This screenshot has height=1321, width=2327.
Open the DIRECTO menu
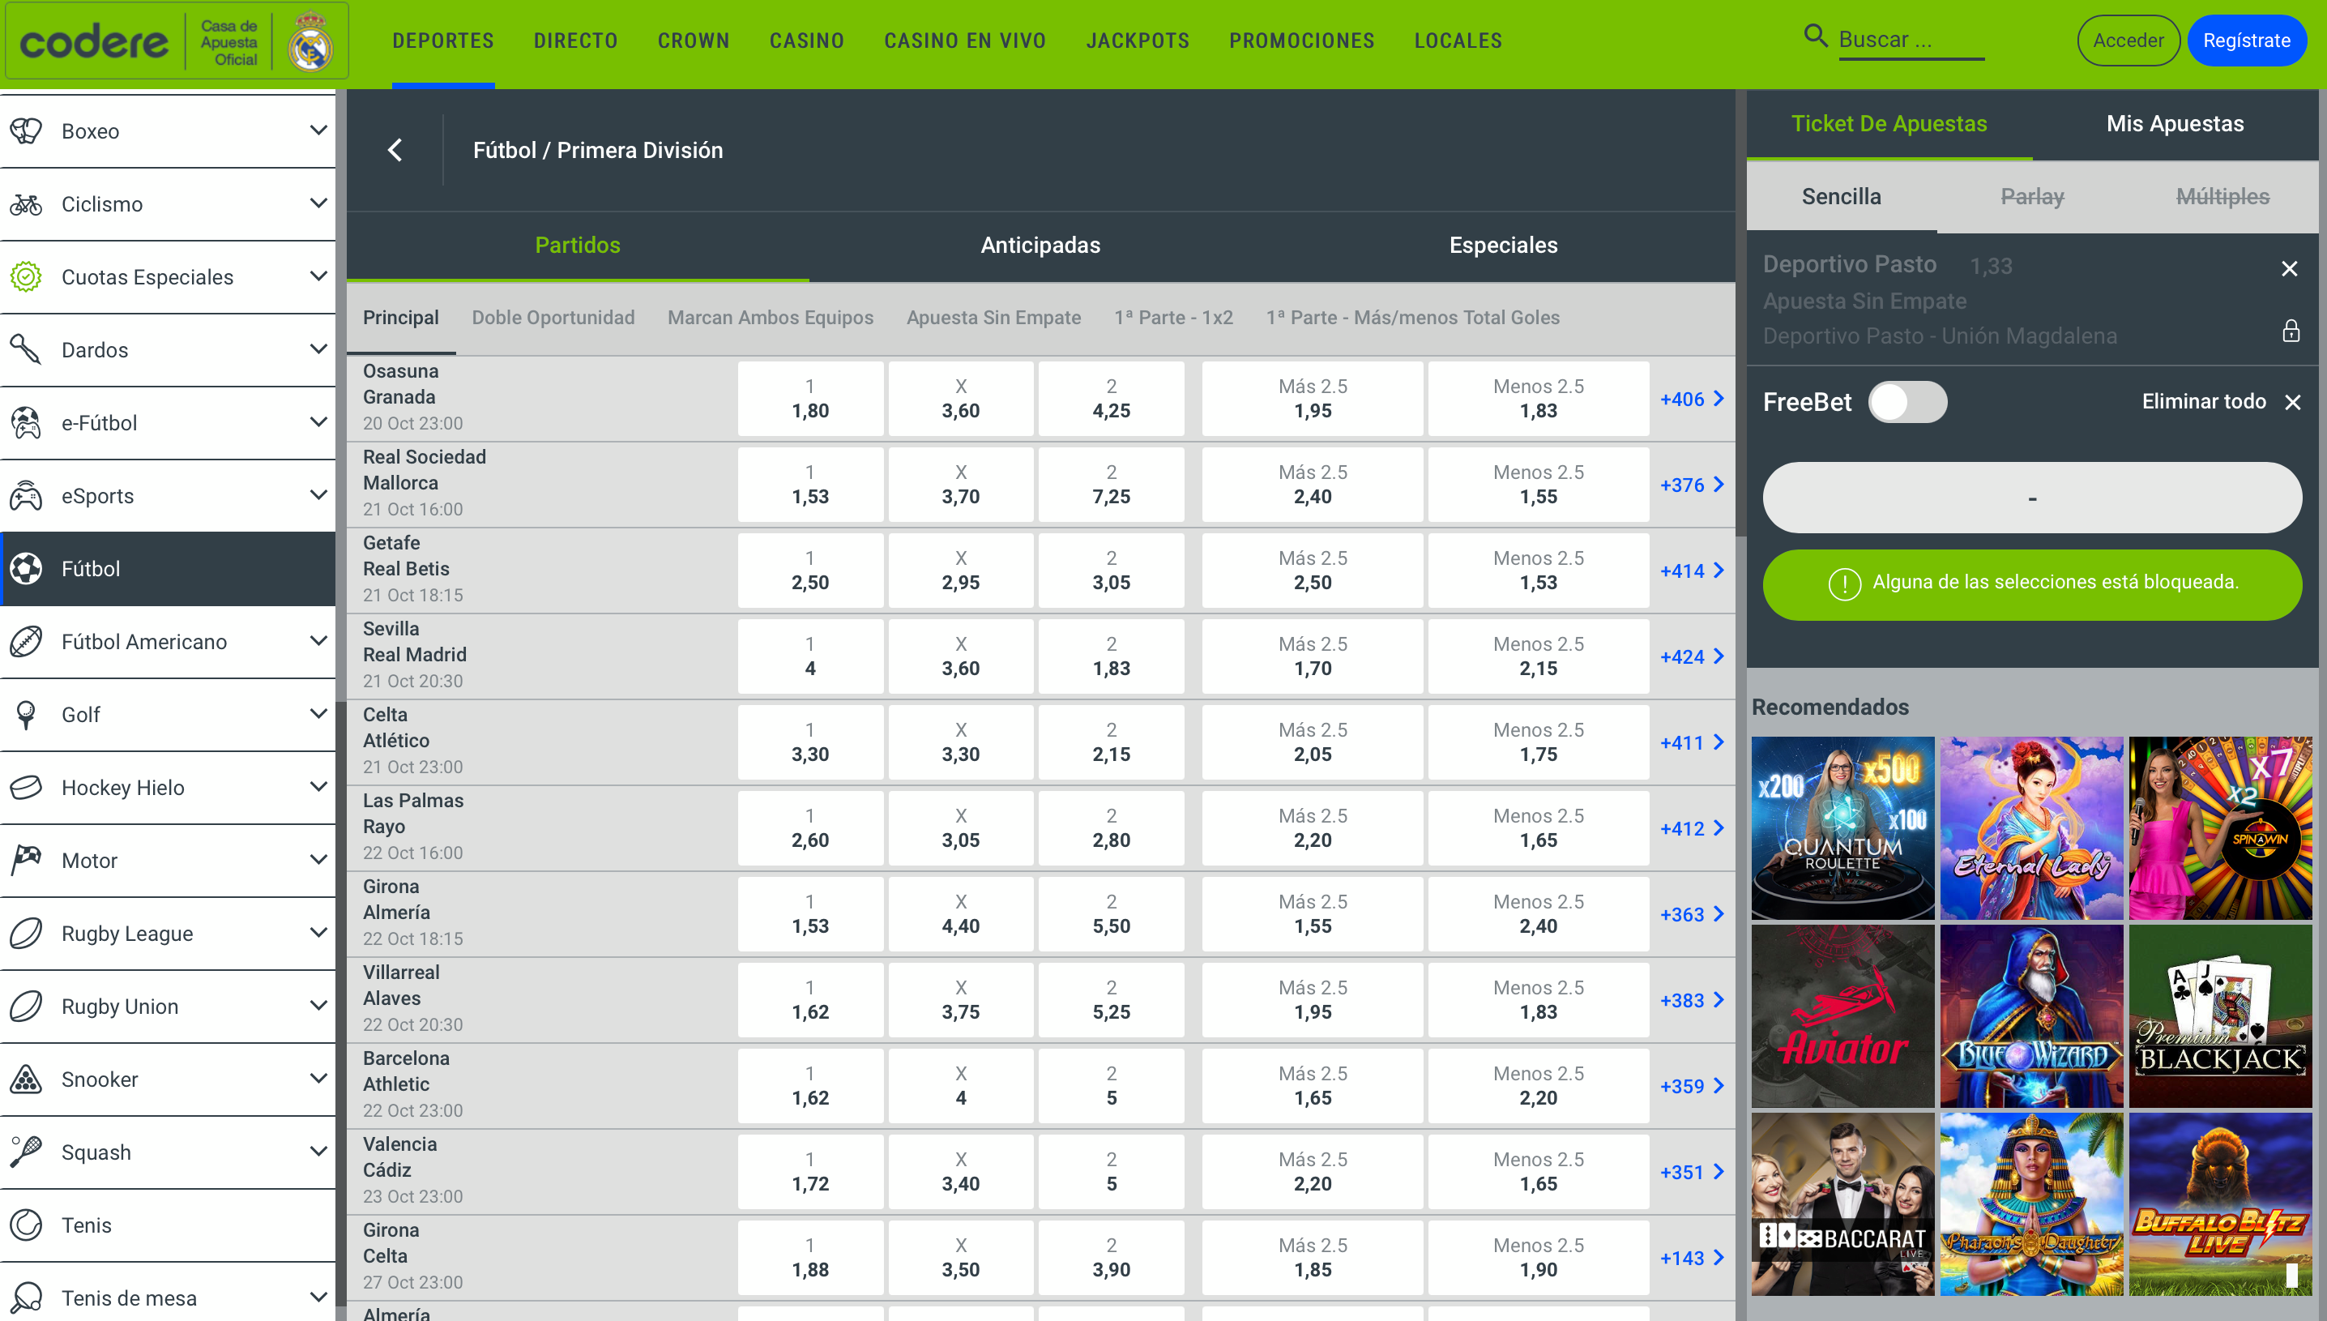pyautogui.click(x=575, y=41)
